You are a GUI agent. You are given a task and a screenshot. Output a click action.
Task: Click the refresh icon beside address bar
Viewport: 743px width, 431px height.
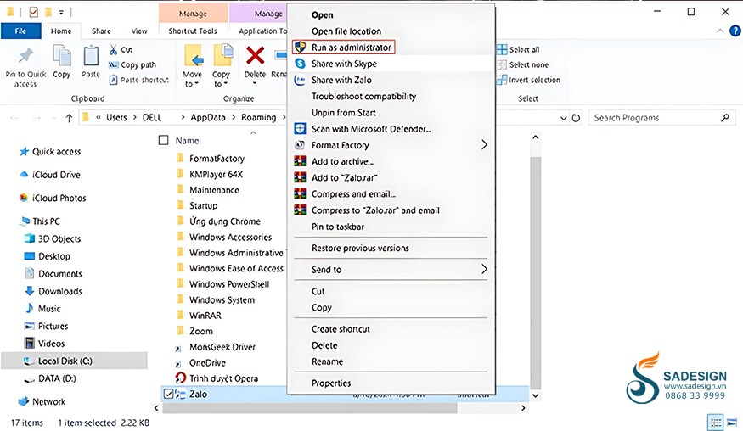[576, 118]
